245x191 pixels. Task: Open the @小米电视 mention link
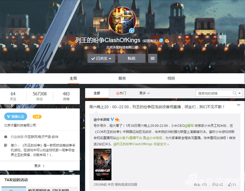[154, 138]
